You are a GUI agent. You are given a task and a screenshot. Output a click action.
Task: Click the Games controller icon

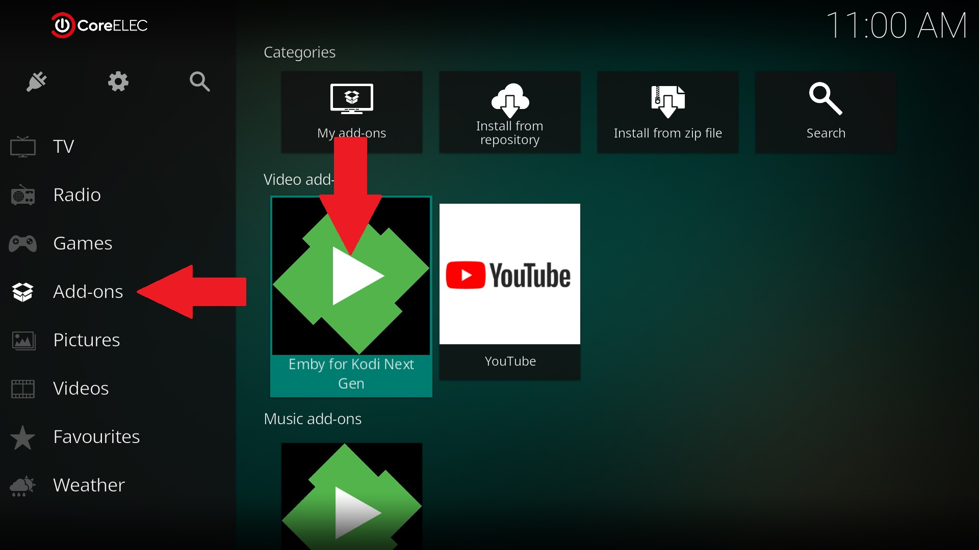click(23, 243)
